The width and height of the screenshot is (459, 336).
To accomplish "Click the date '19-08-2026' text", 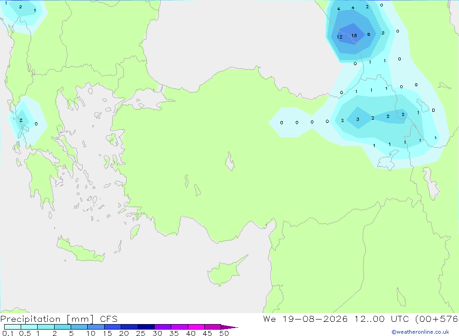I will [315, 319].
